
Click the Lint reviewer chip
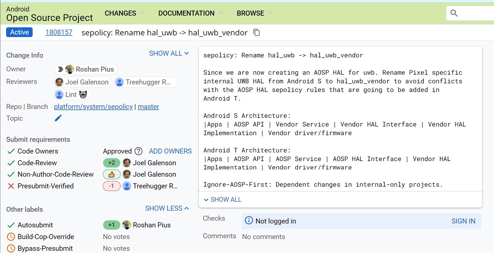click(x=73, y=95)
